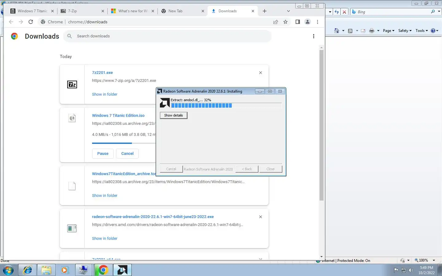Click the Chrome address bar URL

(88, 22)
